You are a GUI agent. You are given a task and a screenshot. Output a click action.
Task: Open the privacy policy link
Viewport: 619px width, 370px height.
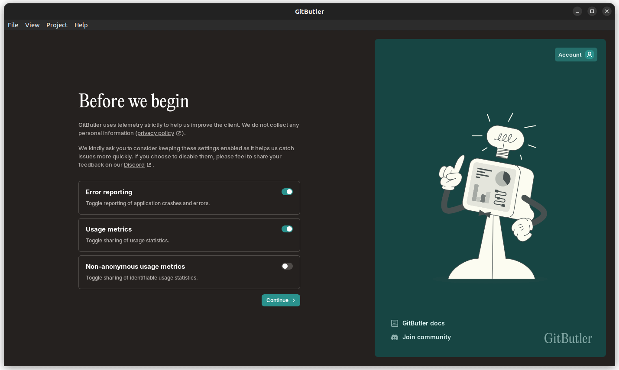click(156, 133)
